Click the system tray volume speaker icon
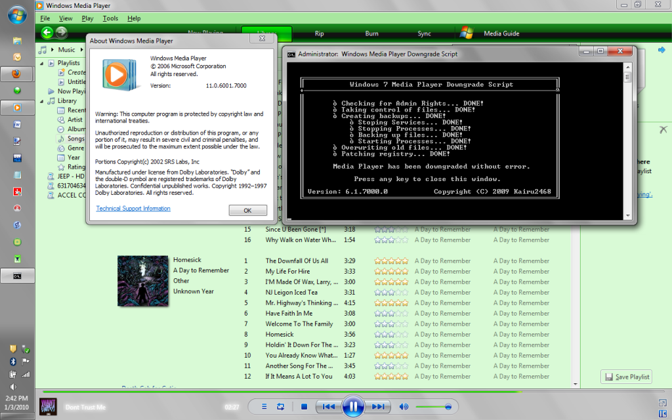 (13, 387)
